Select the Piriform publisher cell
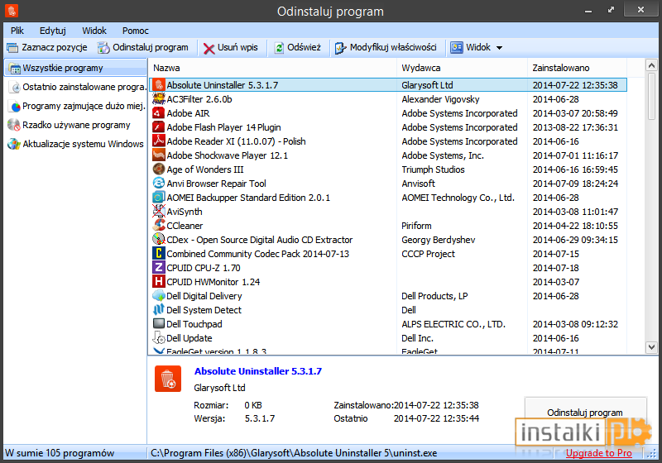The height and width of the screenshot is (463, 662). [x=416, y=226]
